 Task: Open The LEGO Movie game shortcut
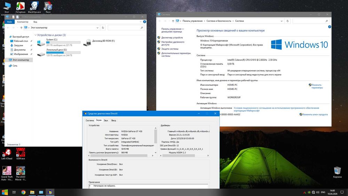[x=21, y=173]
